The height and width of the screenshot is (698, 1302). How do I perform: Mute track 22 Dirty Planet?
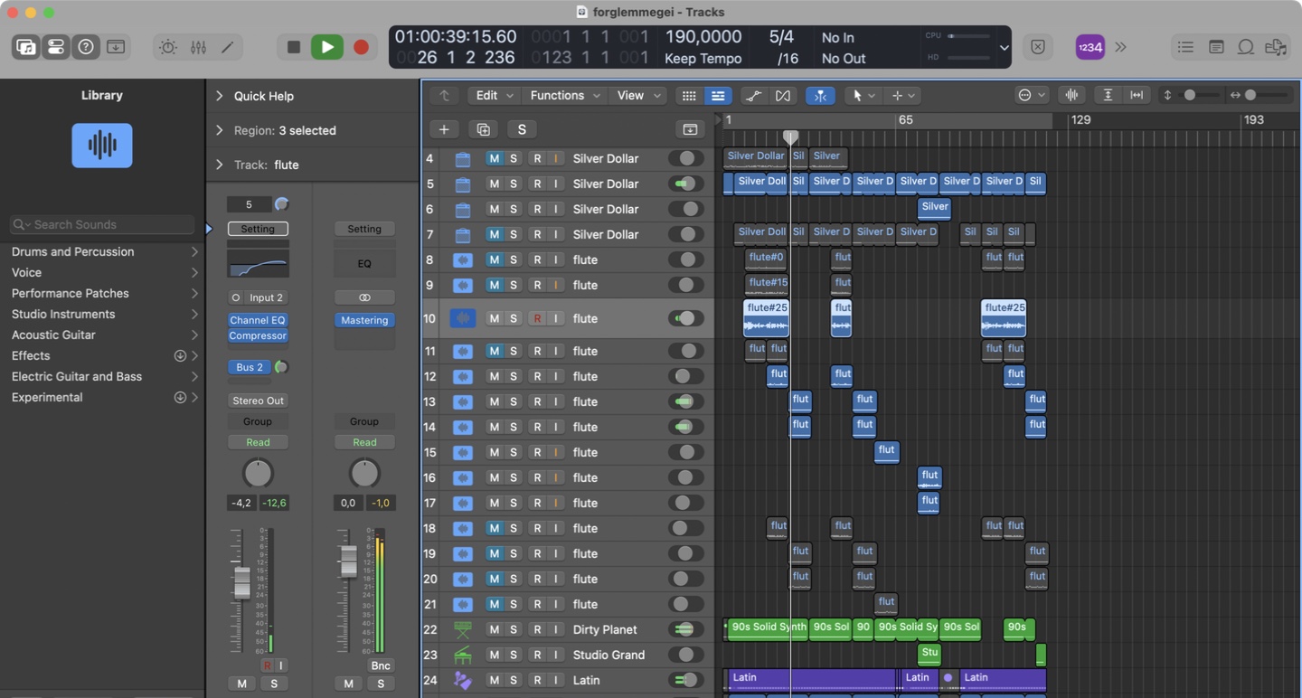pos(494,629)
